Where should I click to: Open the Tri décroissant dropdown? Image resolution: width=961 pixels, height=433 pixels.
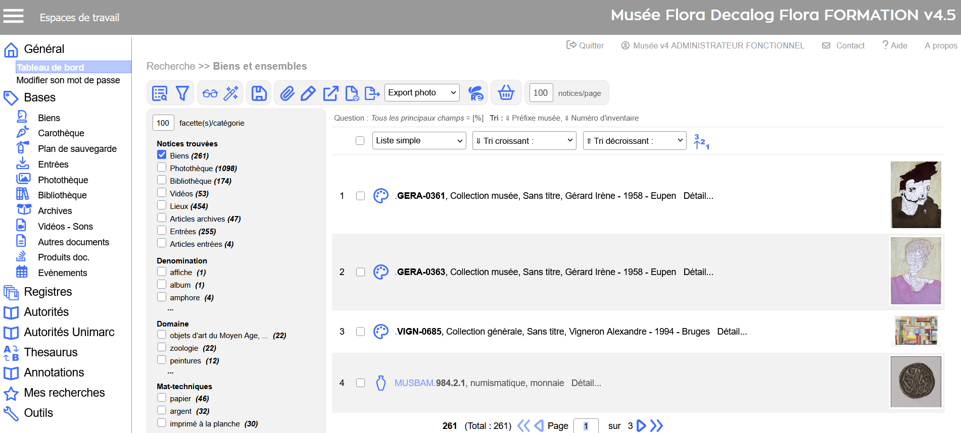(x=635, y=140)
